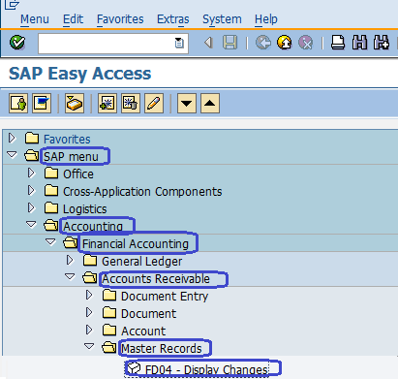Collapse the Accounts Receivable folder
Screen dimensions: 398x379
coord(70,276)
